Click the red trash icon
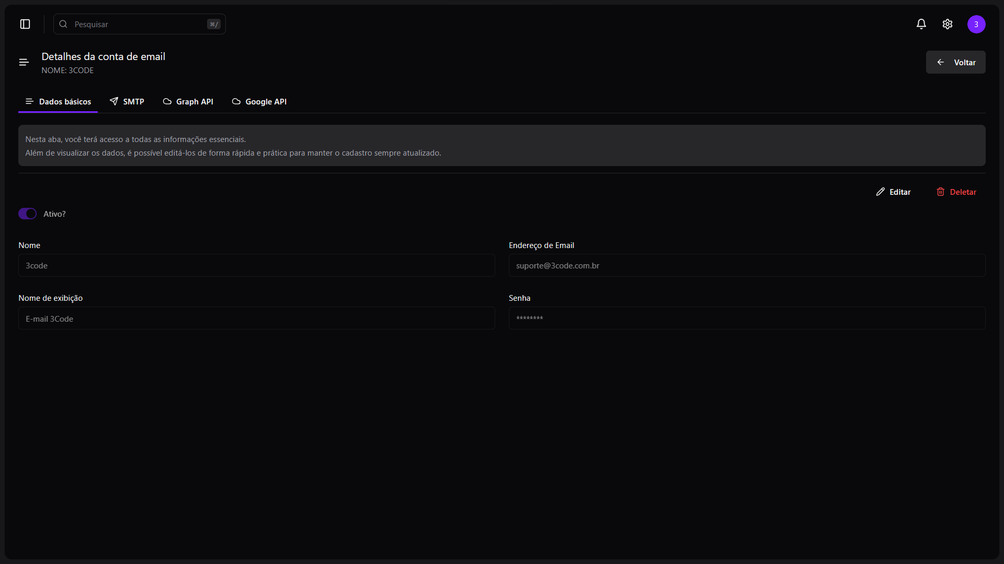The image size is (1004, 564). (941, 192)
